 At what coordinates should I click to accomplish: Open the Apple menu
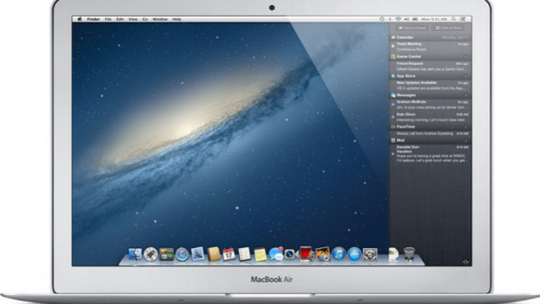coord(80,20)
